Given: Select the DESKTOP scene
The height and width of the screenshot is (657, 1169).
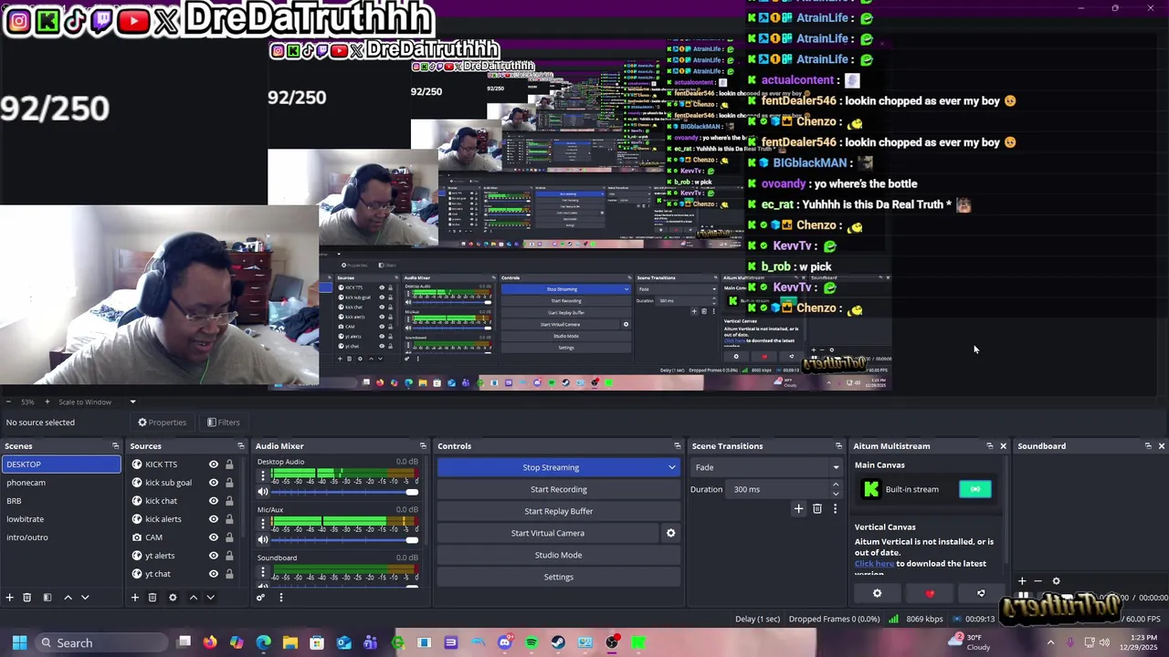Looking at the screenshot, I should pos(60,464).
